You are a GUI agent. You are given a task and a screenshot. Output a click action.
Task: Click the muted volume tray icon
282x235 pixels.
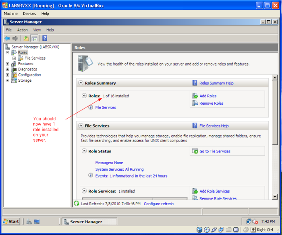coord(255,221)
